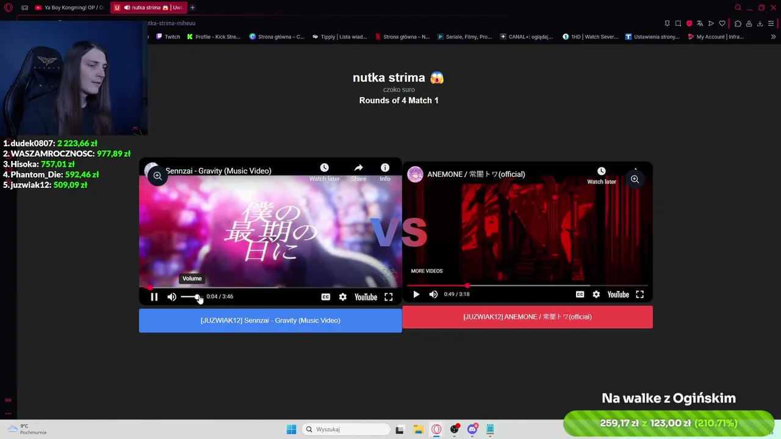Open Gravity video on YouTube logo

pyautogui.click(x=366, y=297)
